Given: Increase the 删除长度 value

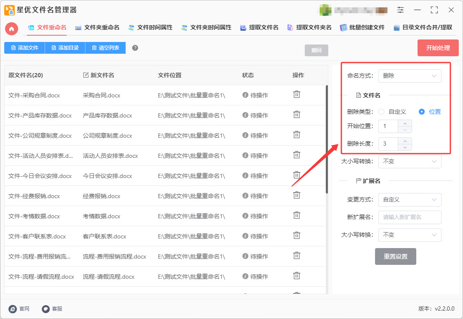Looking at the screenshot, I should (405, 141).
